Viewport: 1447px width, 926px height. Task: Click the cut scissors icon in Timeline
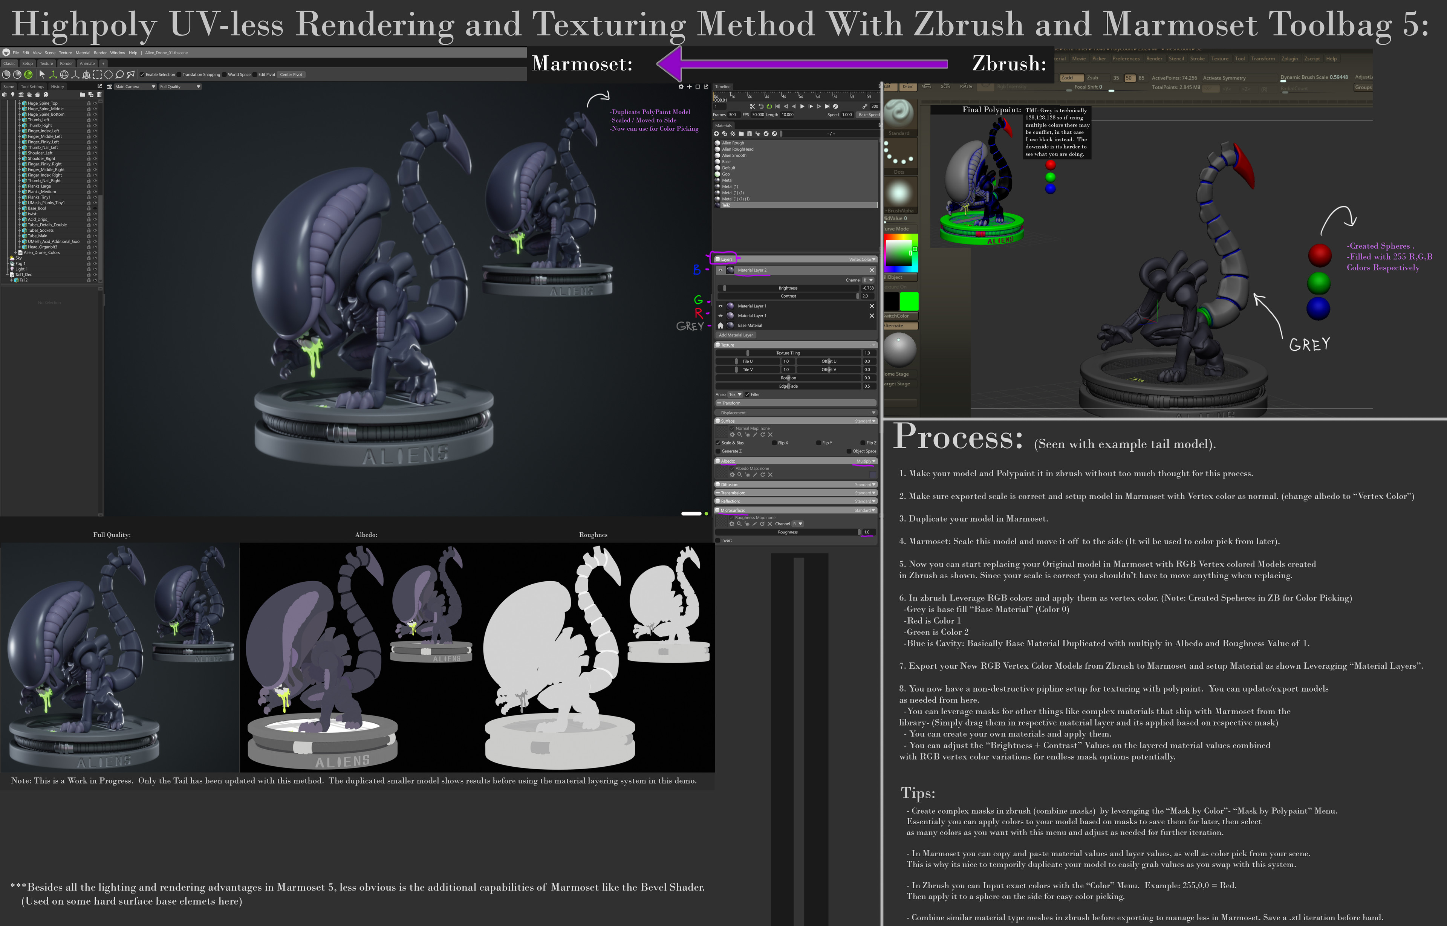tap(752, 107)
